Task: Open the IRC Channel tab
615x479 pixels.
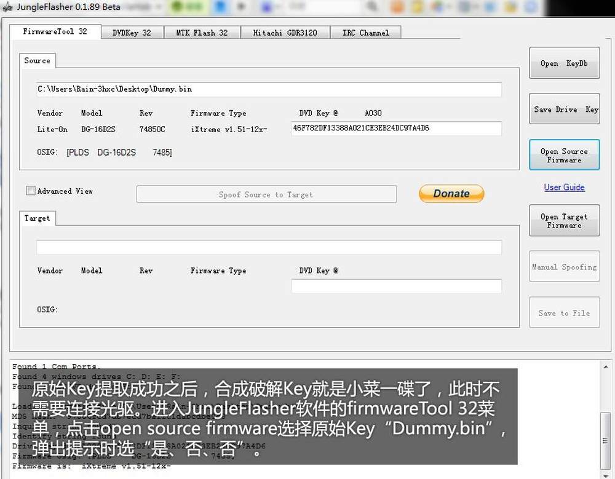Action: pos(365,33)
